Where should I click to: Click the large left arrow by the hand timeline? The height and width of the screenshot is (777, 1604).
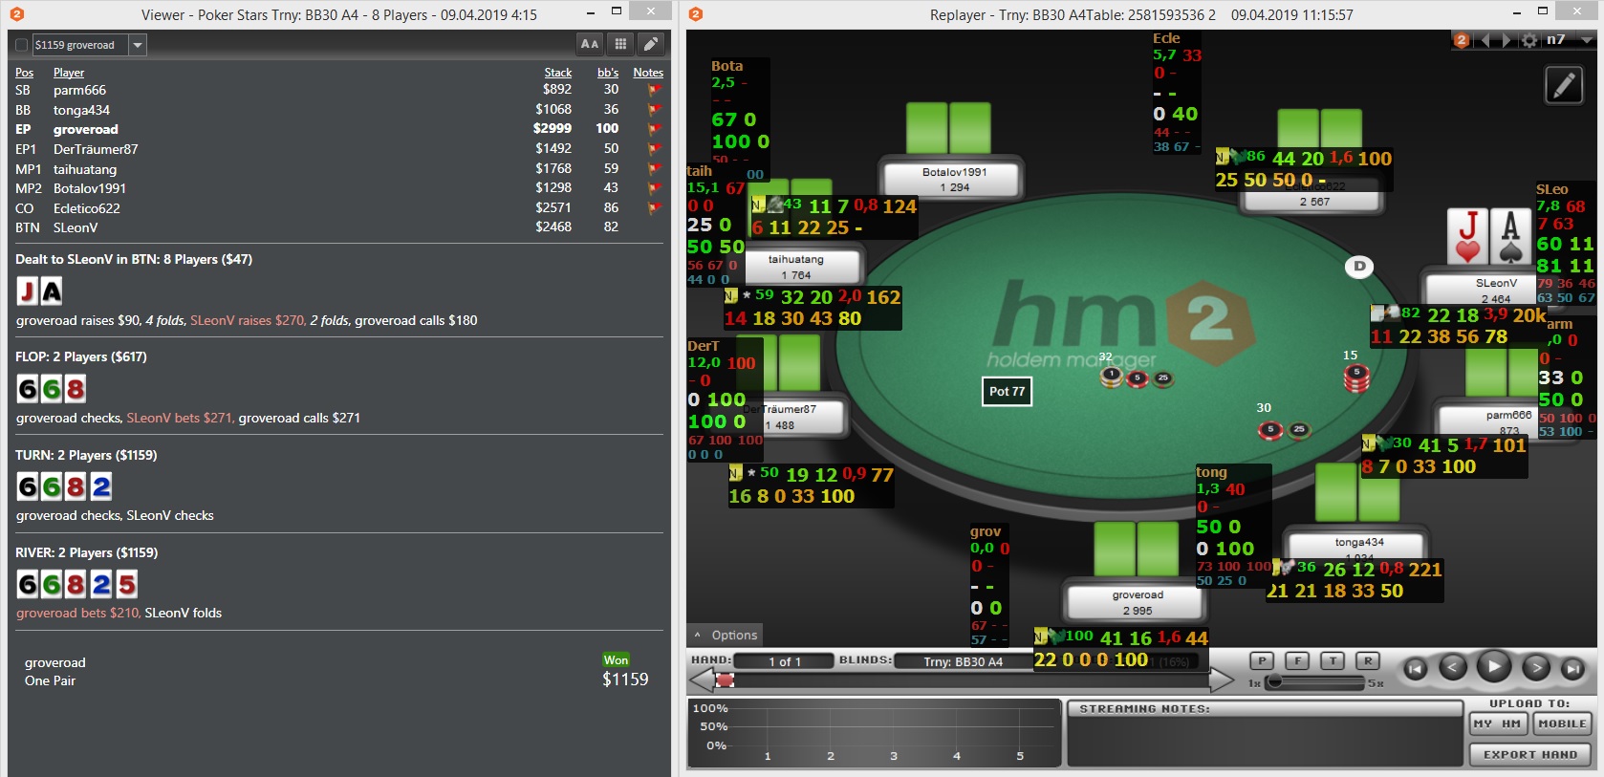701,680
